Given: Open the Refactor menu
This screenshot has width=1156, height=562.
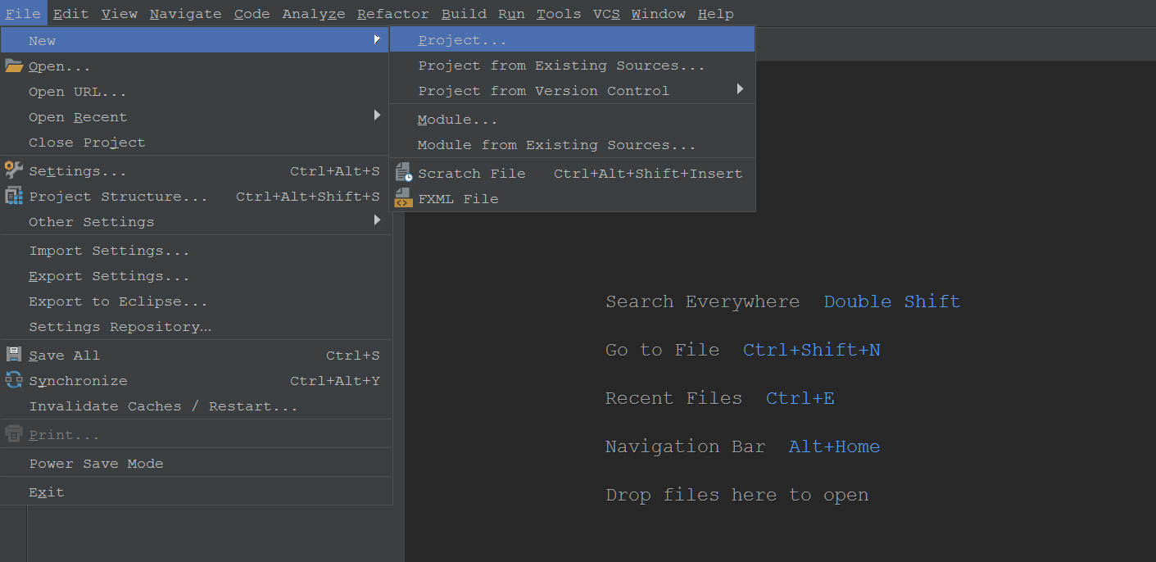Looking at the screenshot, I should (393, 14).
